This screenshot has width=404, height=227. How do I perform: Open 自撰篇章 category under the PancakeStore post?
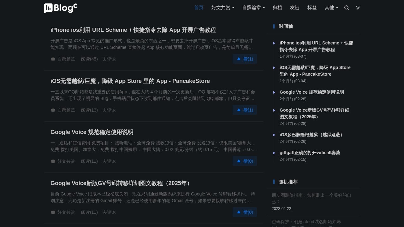coord(63,110)
